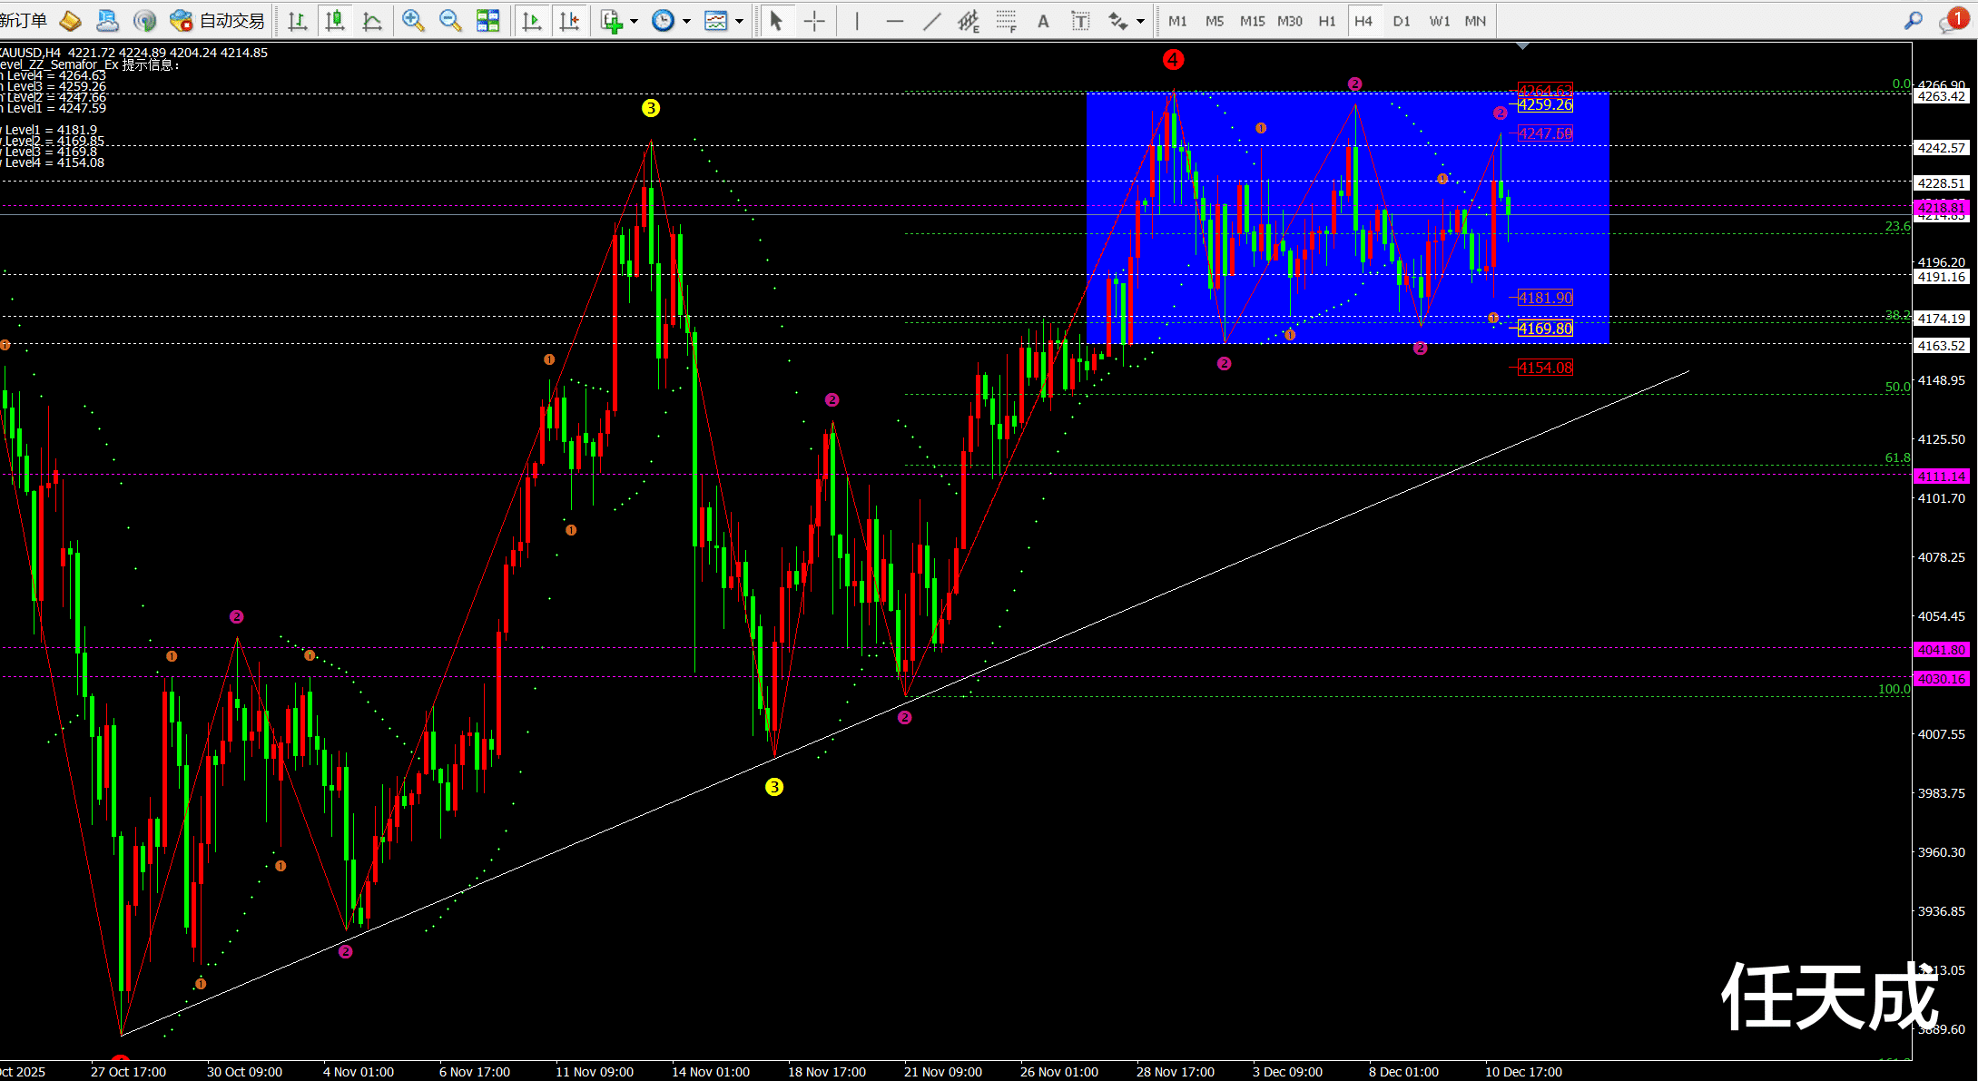
Task: Switch chart to candlestick mode
Action: (x=335, y=20)
